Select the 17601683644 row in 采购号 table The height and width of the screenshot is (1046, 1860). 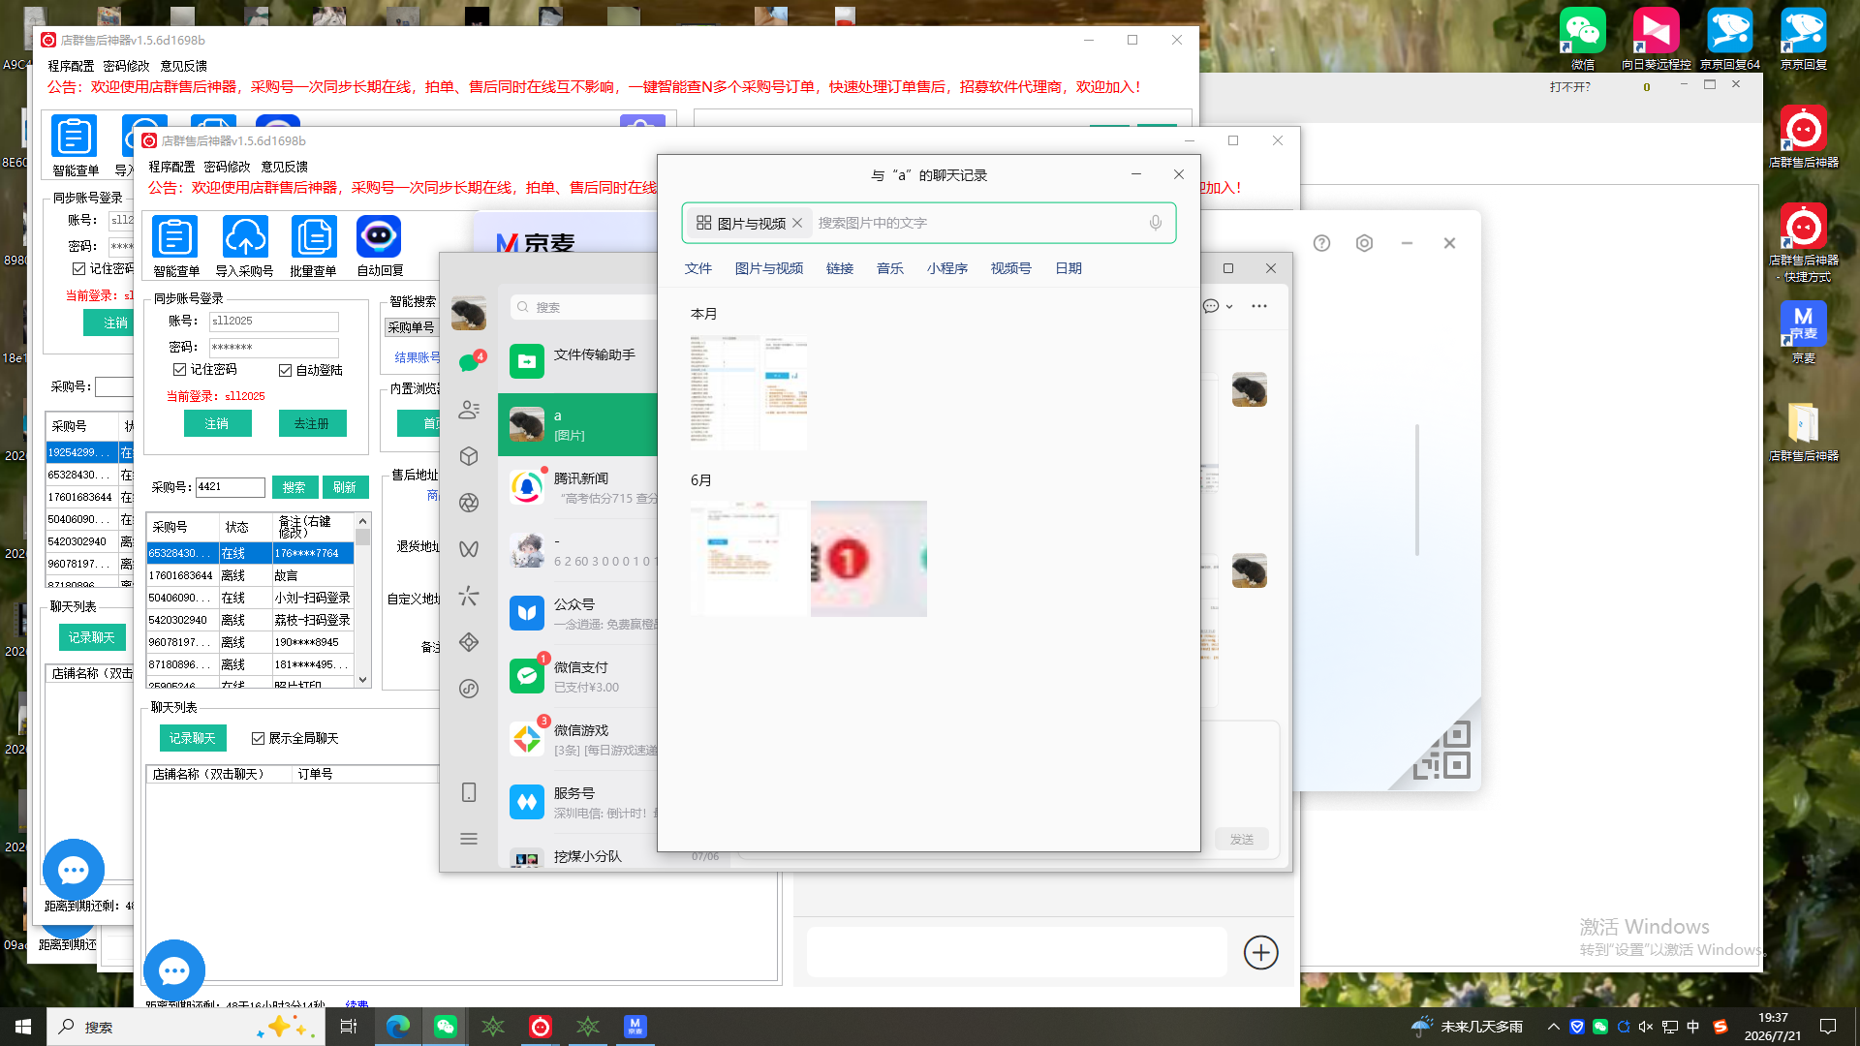pyautogui.click(x=251, y=575)
